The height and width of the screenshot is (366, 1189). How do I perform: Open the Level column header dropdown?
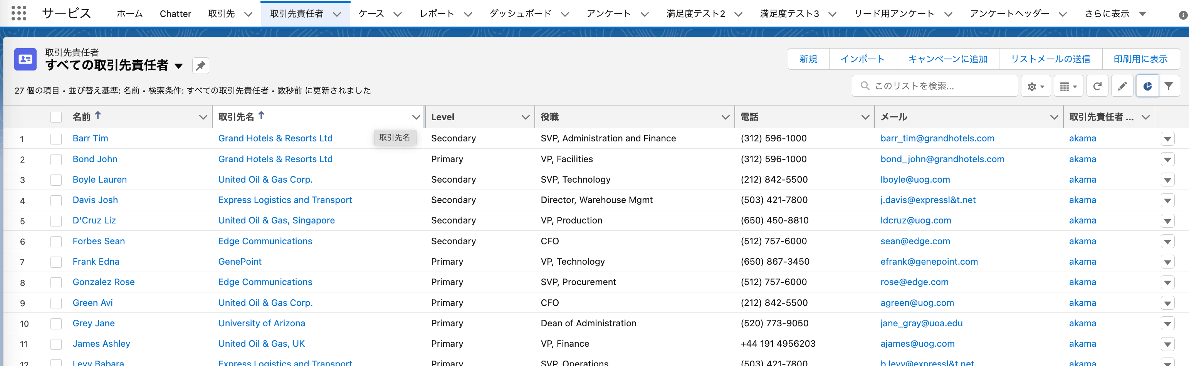point(525,117)
